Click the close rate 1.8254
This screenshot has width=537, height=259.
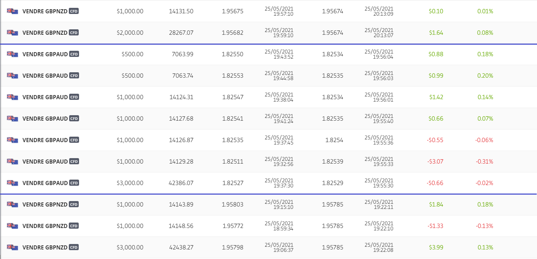click(334, 140)
